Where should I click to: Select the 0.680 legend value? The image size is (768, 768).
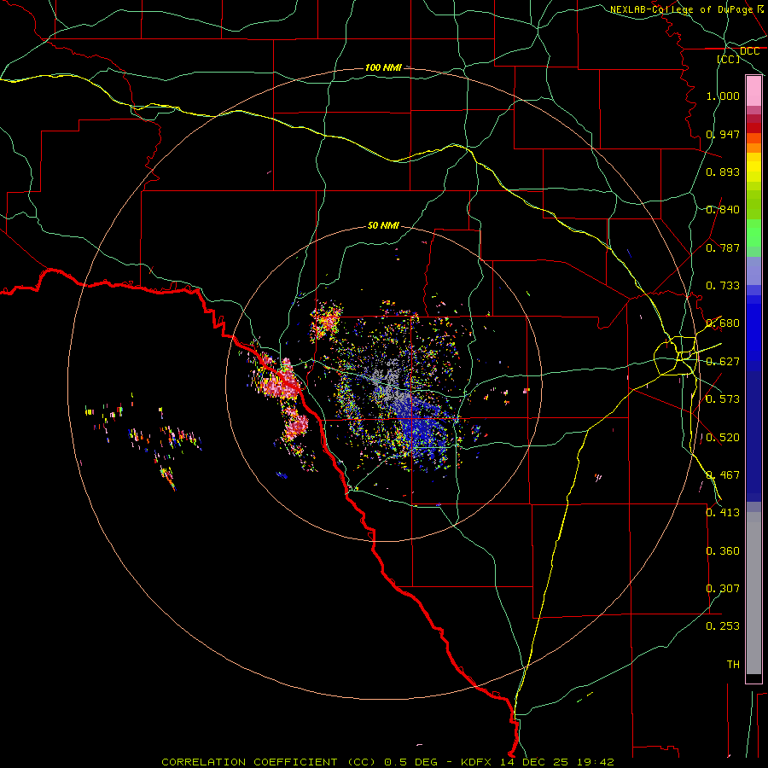coord(723,323)
